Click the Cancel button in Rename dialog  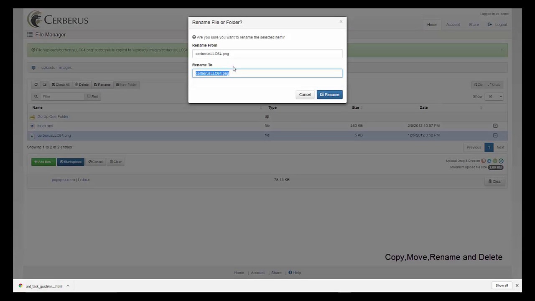point(305,94)
